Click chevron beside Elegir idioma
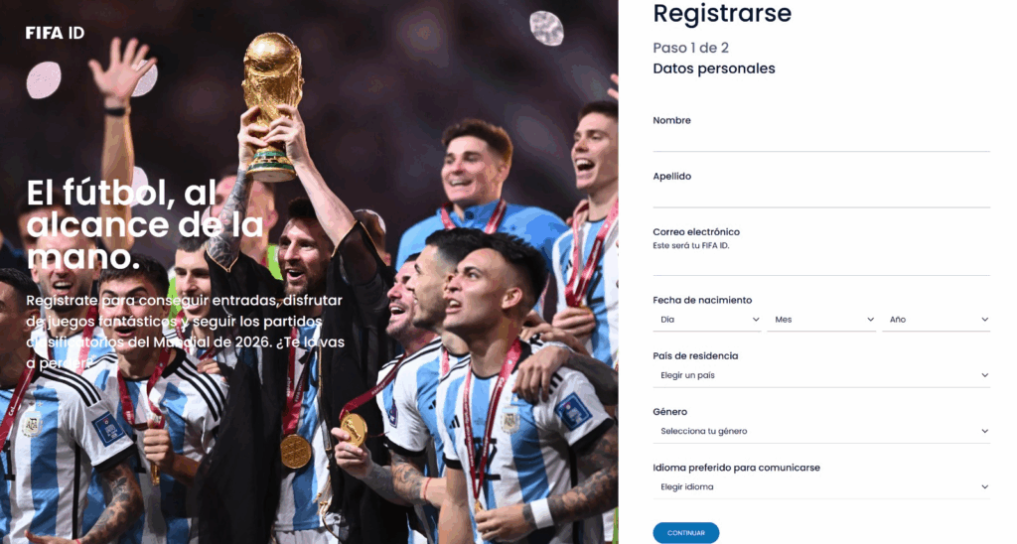1017x544 pixels. [984, 487]
